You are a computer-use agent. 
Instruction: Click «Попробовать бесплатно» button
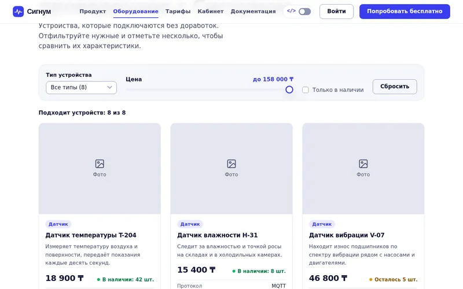(x=405, y=12)
